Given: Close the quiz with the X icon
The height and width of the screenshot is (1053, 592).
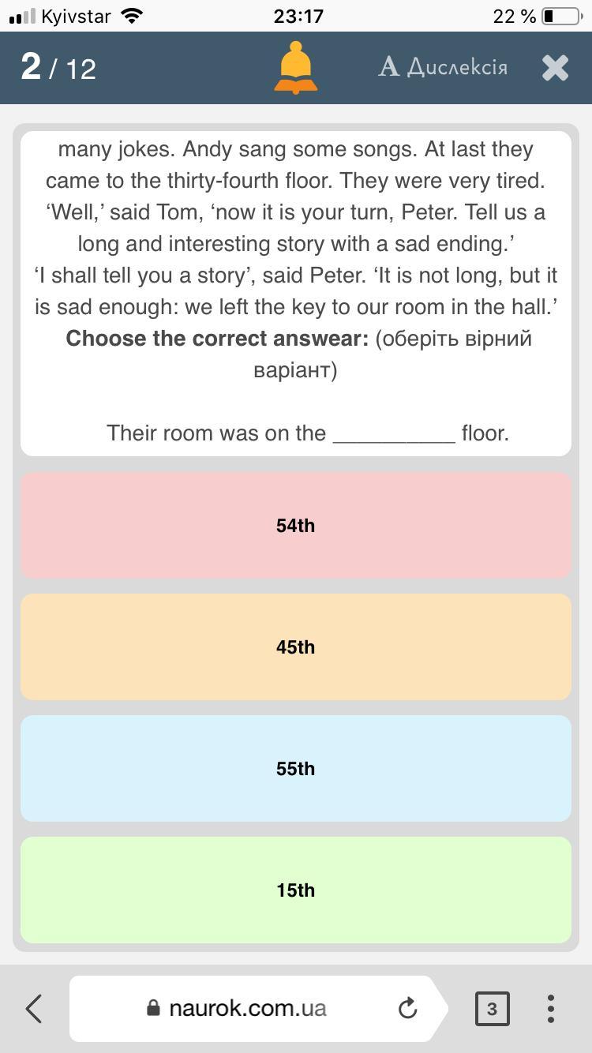Looking at the screenshot, I should pos(556,68).
